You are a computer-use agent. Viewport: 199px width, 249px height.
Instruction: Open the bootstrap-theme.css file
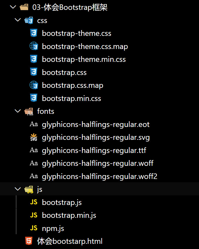click(x=77, y=33)
